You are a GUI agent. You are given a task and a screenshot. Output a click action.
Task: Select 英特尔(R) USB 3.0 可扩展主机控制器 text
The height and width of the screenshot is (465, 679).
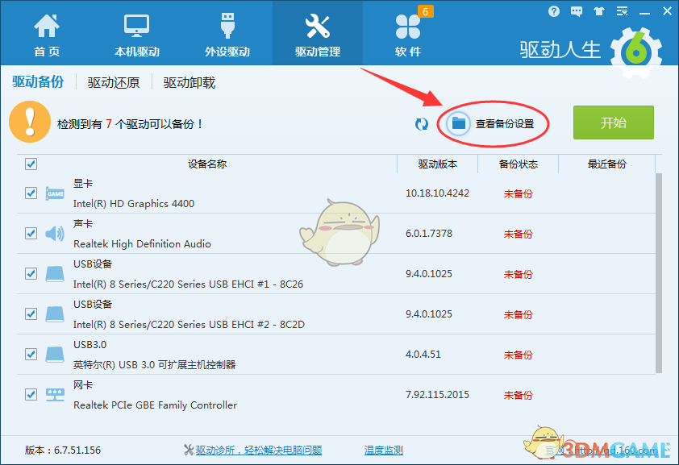point(154,364)
